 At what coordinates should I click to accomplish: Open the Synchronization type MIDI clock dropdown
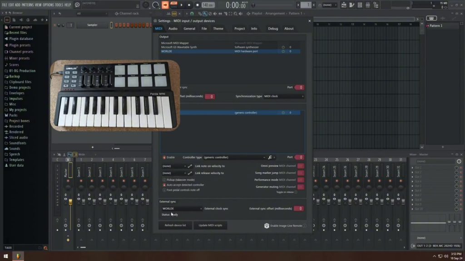point(284,96)
